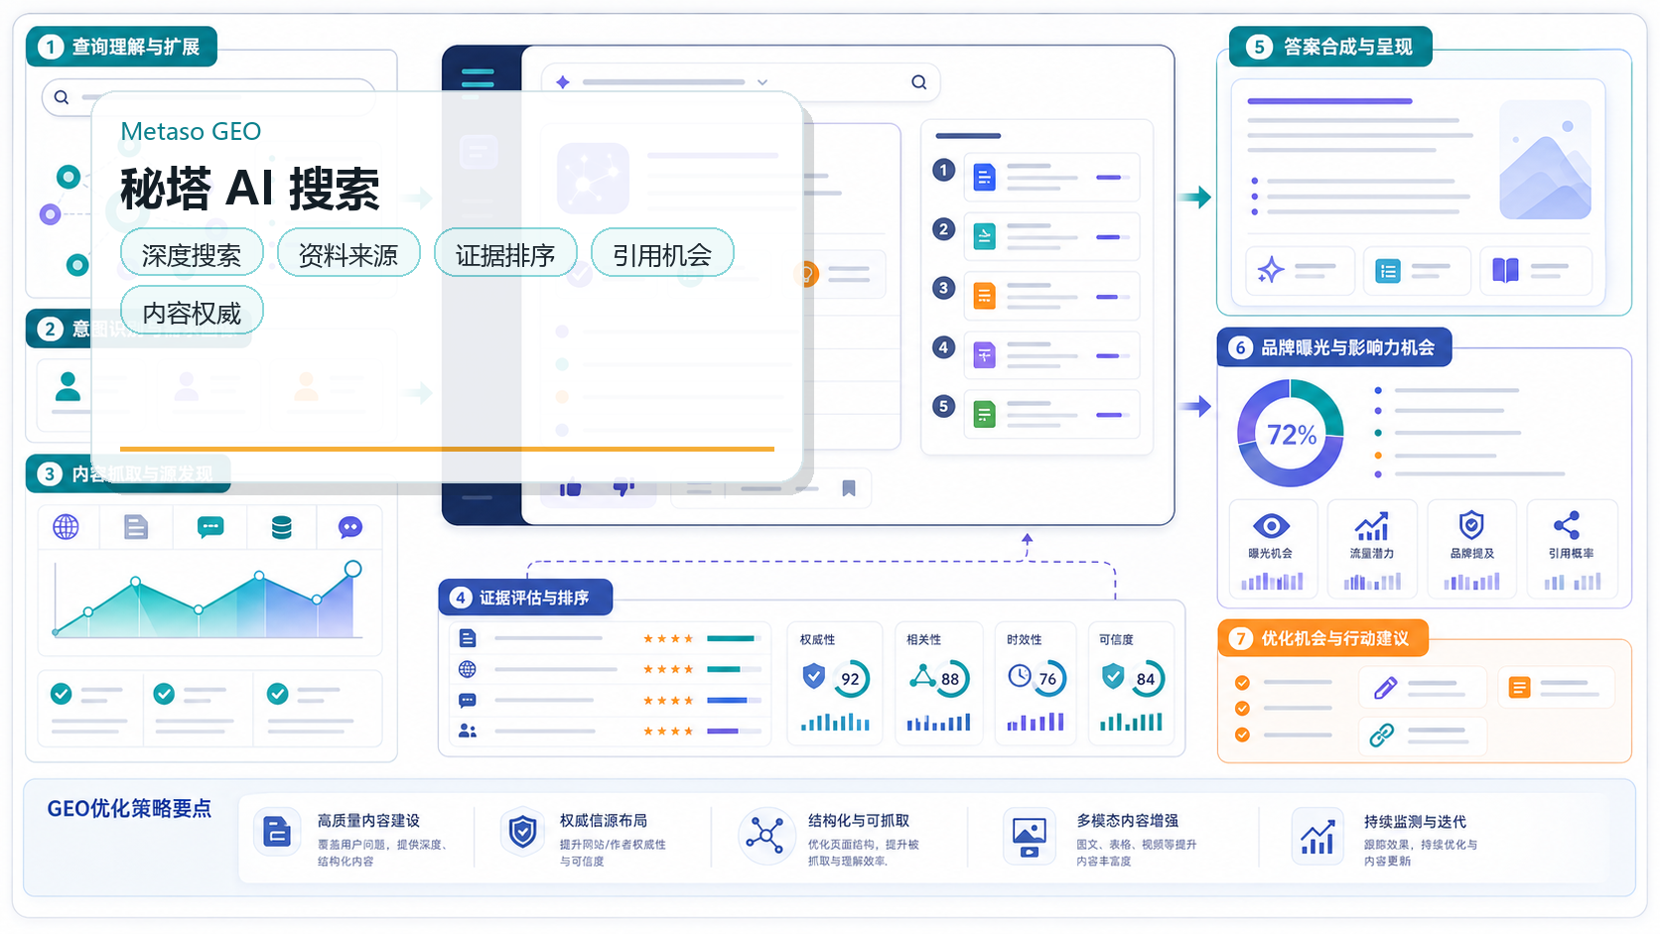Click the 权威信源布局 shield icon
1660x934 pixels.
522,832
